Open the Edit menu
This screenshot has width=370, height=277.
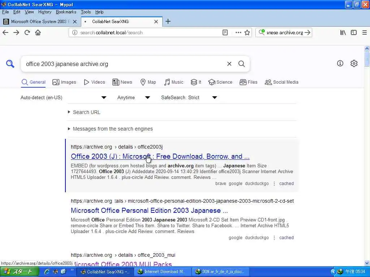click(x=17, y=12)
